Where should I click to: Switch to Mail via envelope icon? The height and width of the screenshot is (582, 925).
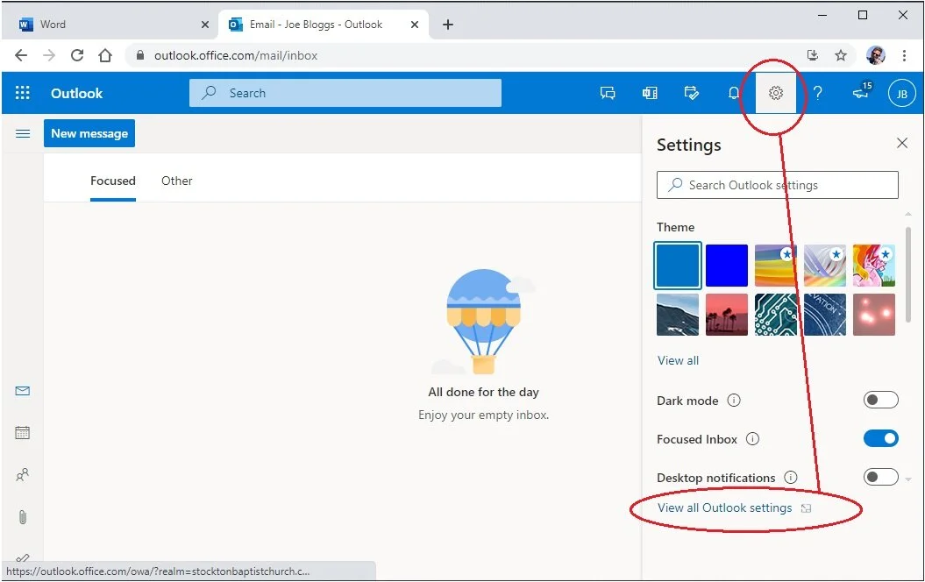coord(23,391)
